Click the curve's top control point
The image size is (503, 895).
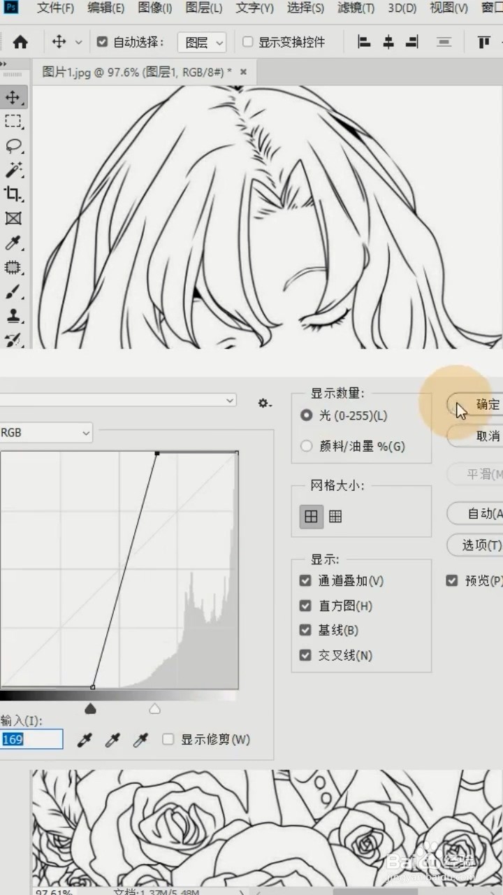[x=157, y=453]
